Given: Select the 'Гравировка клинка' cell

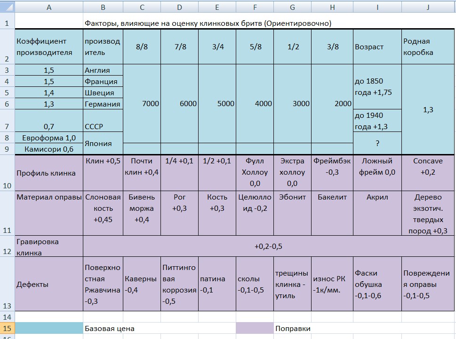Looking at the screenshot, I should 49,247.
